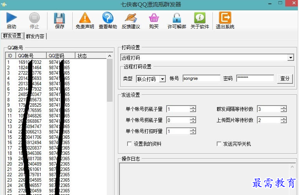This screenshot has width=299, height=195.
Task: Increase 群发间隔等待秒数 with up arrow
Action: pos(284,107)
